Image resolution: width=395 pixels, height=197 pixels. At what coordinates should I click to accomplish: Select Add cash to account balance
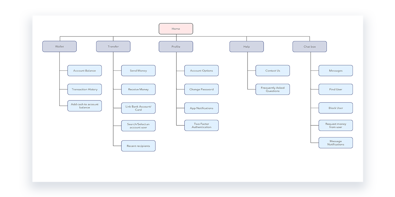click(85, 106)
